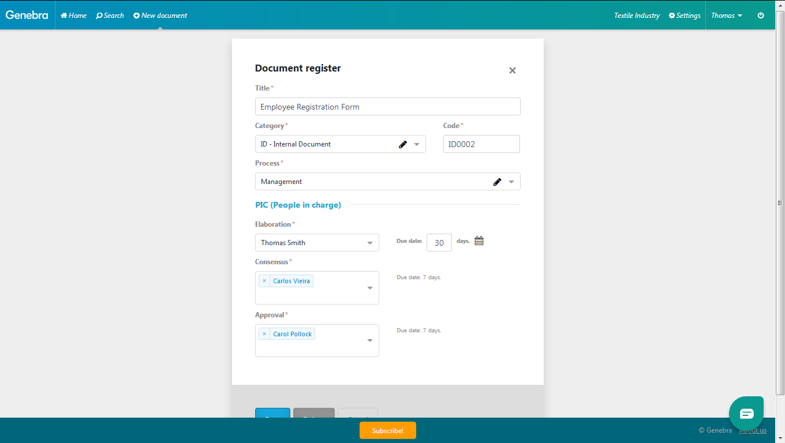Open the Consensus dropdown arrow

[x=370, y=288]
